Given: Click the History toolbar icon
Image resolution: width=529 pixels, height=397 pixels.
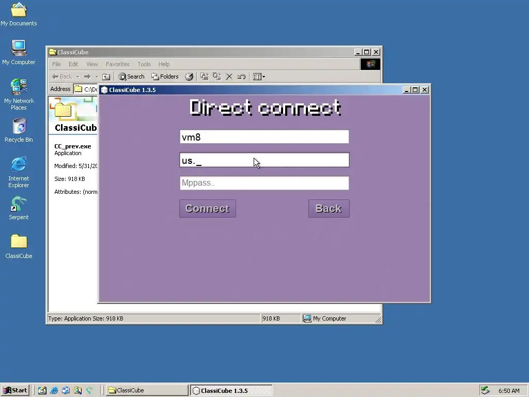Looking at the screenshot, I should coord(189,77).
